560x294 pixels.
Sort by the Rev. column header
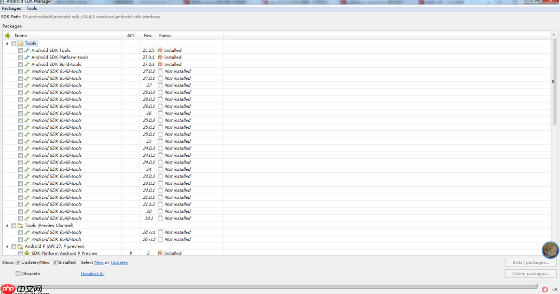coord(148,36)
